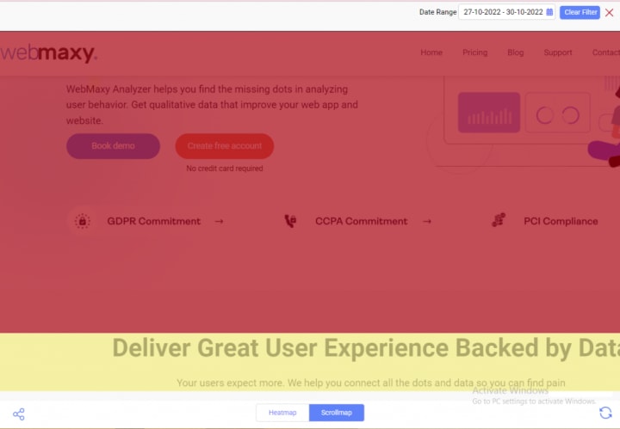Click the CCPA Commitment link
The image size is (620, 429).
click(361, 221)
